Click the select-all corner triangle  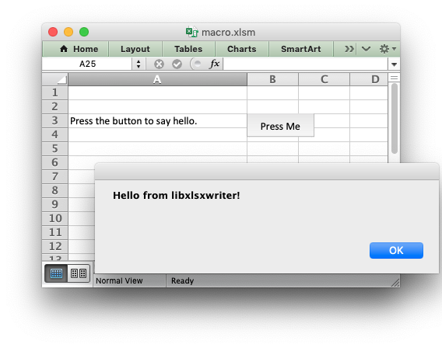coord(61,79)
